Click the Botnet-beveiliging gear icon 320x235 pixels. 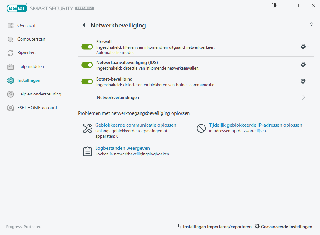(x=303, y=81)
